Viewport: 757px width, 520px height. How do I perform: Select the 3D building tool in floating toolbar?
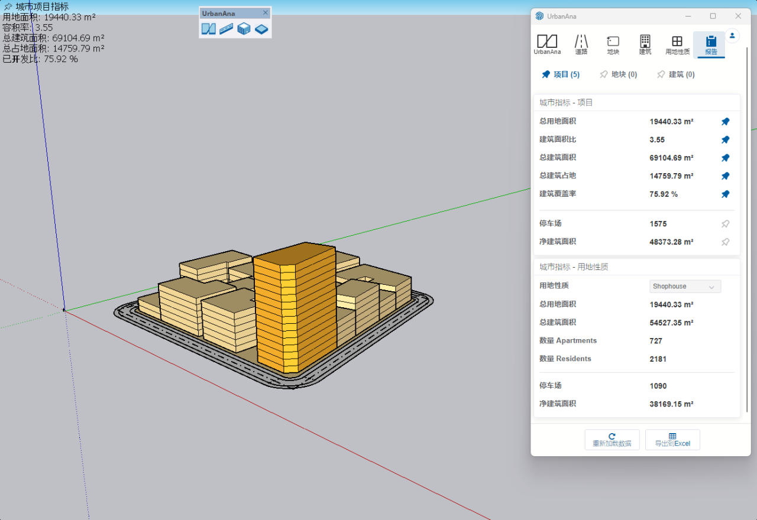tap(244, 29)
